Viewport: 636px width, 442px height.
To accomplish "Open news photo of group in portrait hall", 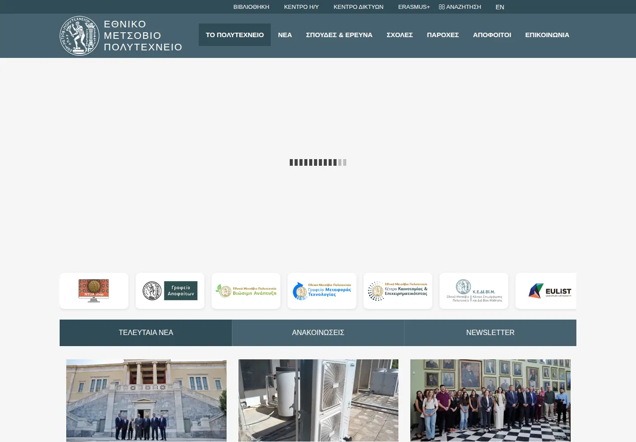I will coord(490,400).
